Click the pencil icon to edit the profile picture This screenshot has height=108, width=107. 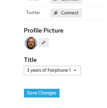pos(44,43)
